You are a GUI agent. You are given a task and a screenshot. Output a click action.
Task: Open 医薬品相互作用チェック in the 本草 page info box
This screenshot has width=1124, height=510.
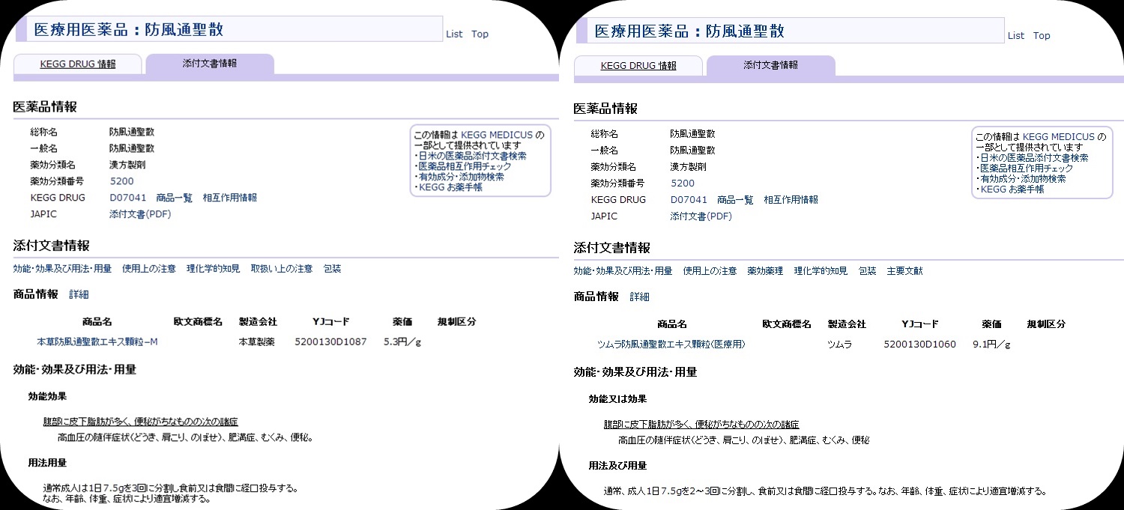464,166
